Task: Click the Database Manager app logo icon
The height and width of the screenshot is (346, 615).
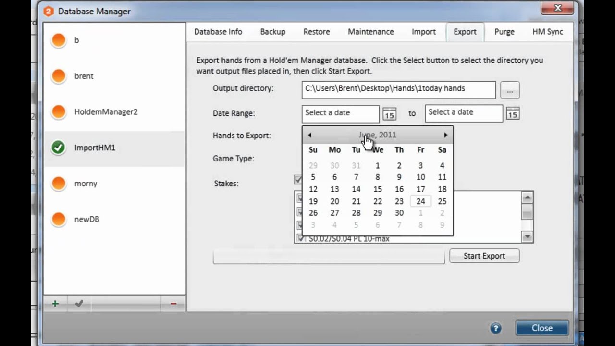Action: click(x=49, y=11)
